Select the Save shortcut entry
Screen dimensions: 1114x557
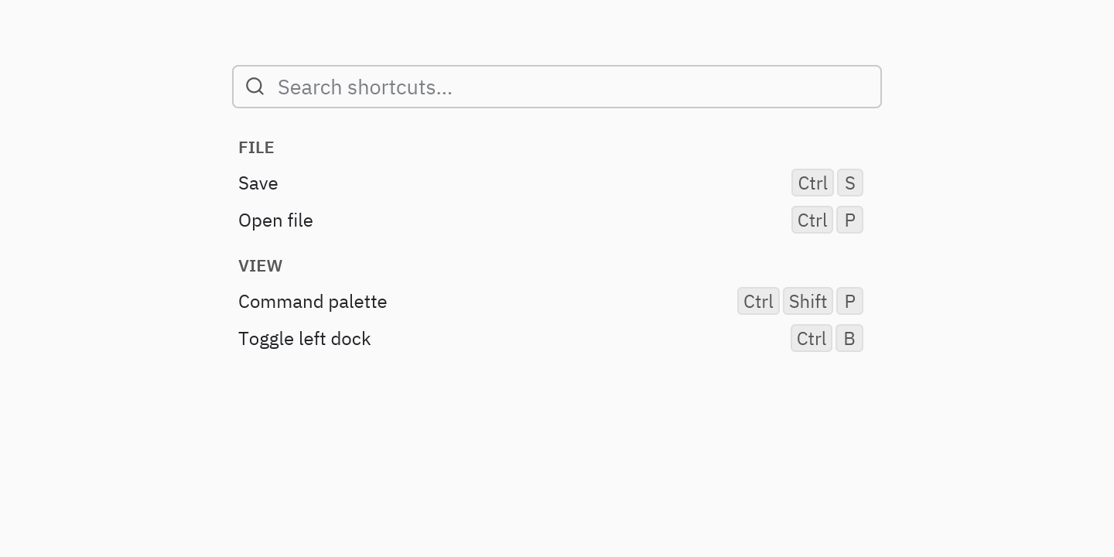pyautogui.click(x=551, y=183)
